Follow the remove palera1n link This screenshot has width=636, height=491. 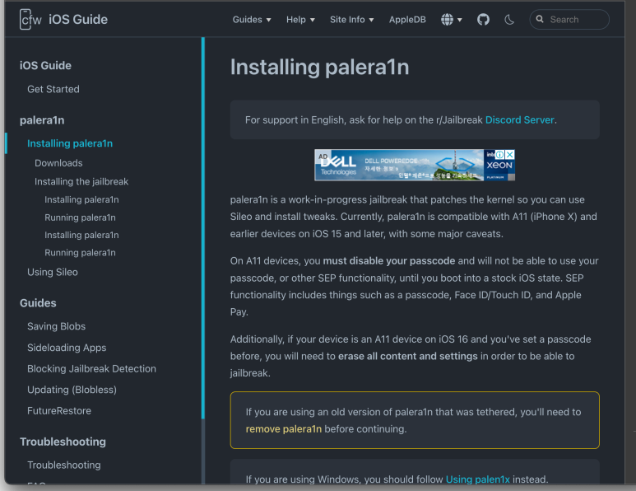click(284, 429)
